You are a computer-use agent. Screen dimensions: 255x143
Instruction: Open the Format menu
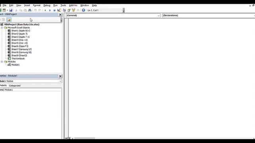(x=37, y=5)
